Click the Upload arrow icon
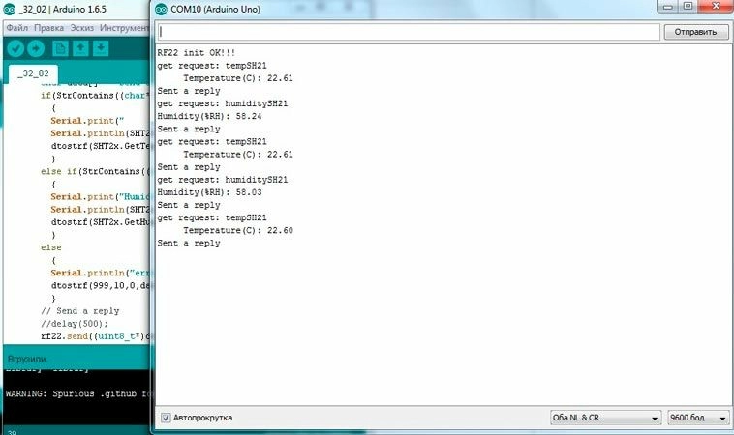 36,48
